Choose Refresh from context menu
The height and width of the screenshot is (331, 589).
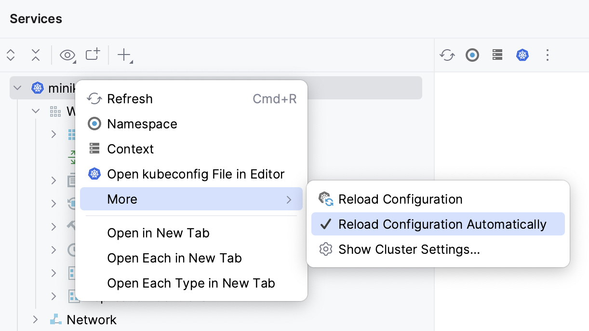click(x=191, y=99)
